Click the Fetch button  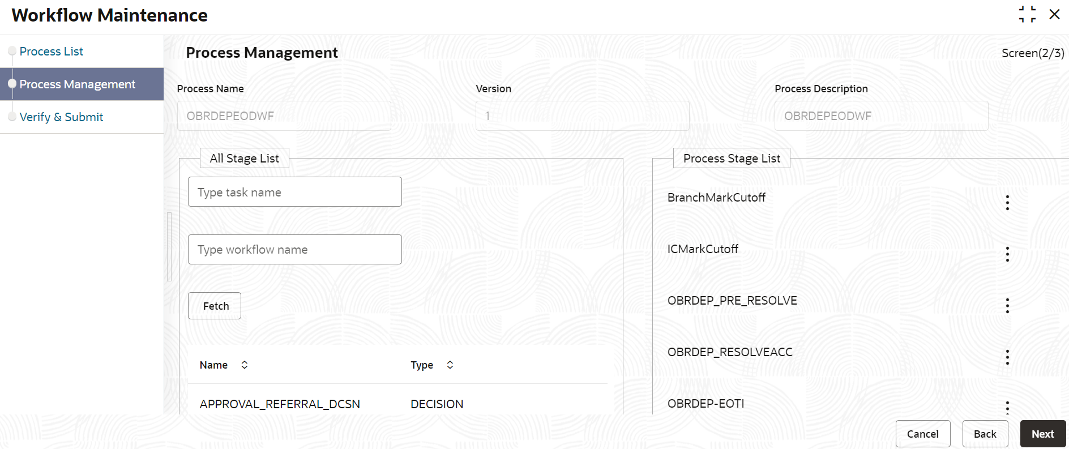click(x=215, y=306)
